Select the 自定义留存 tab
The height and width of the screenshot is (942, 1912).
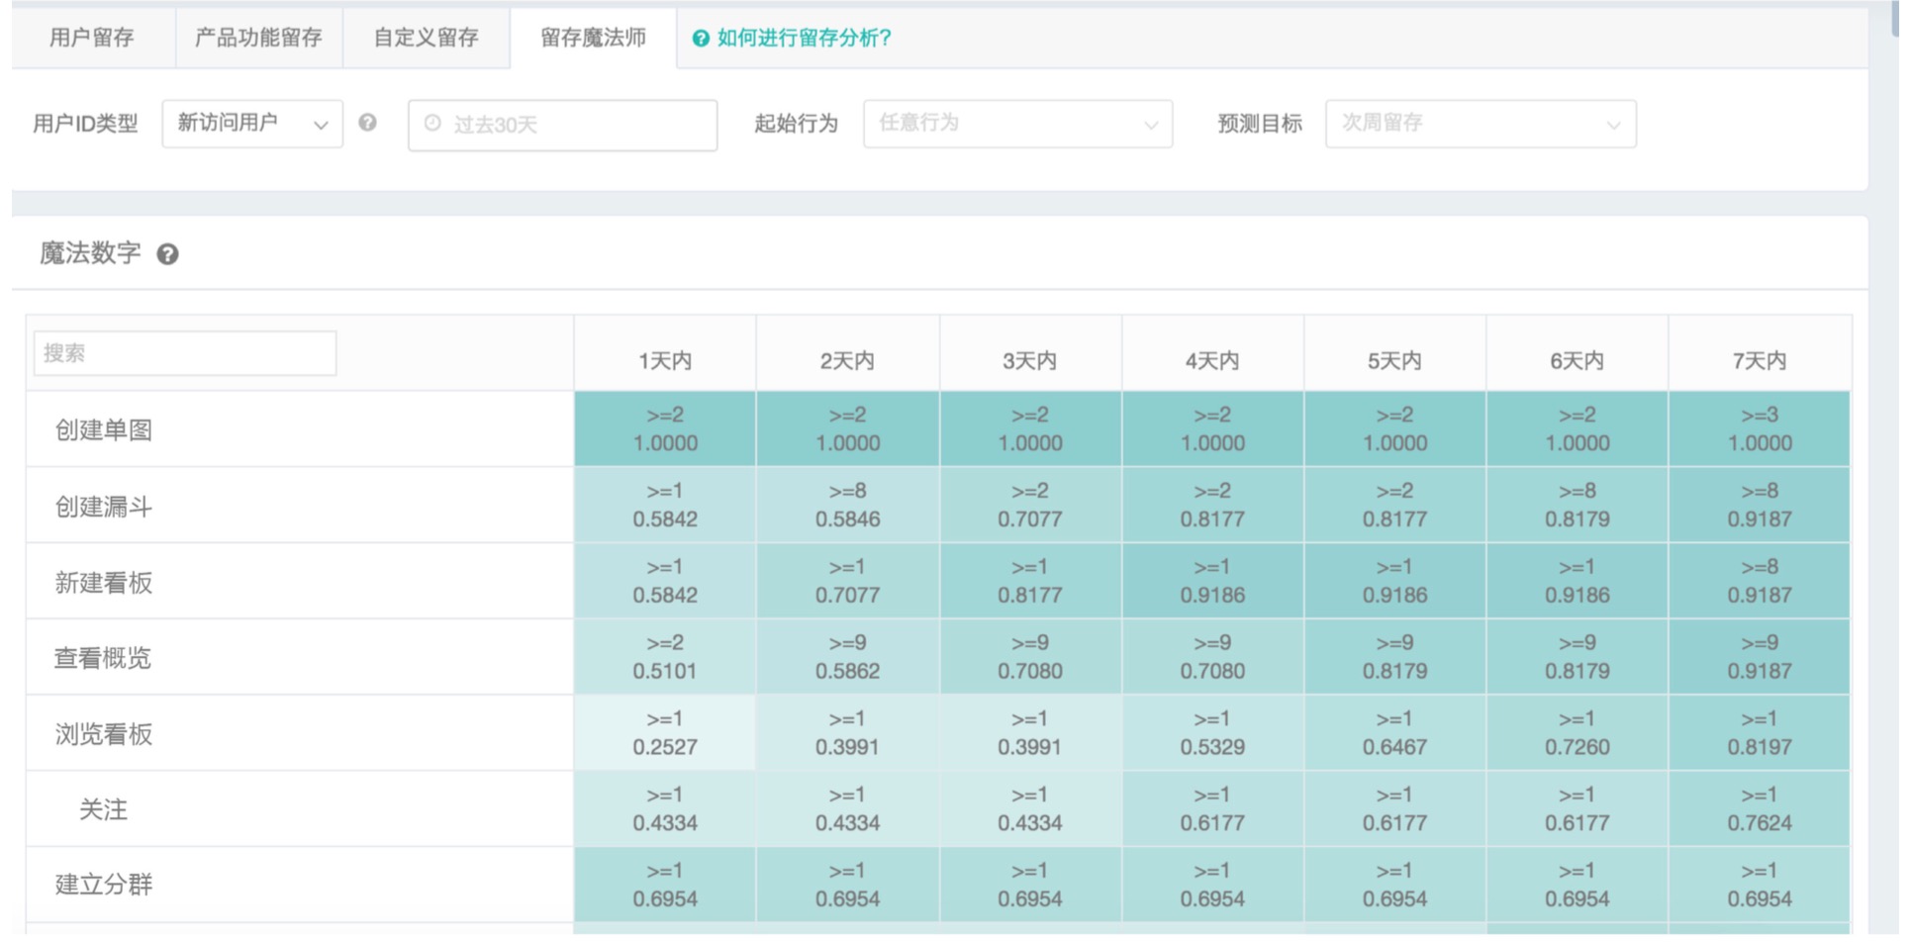tap(427, 39)
